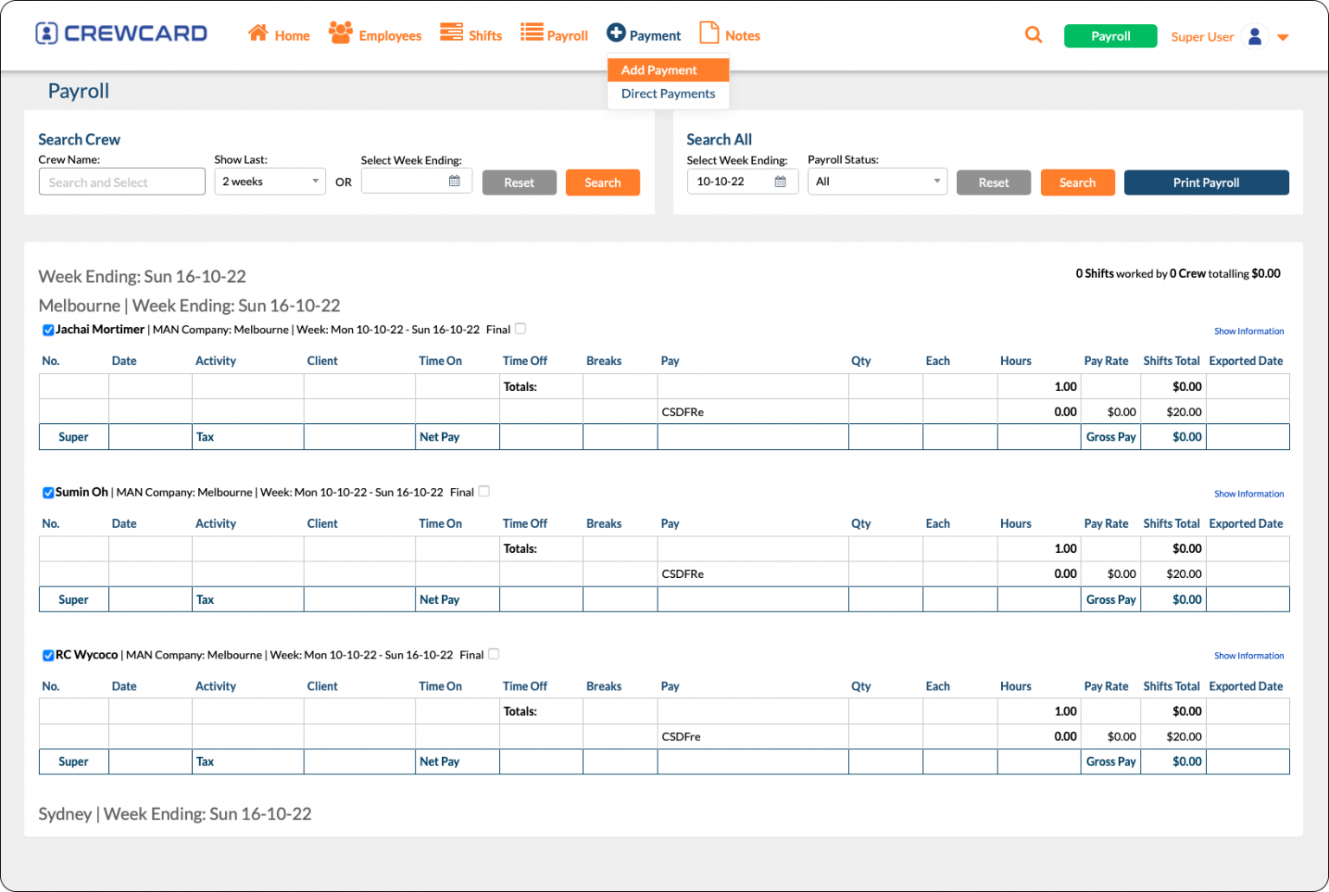Image resolution: width=1329 pixels, height=892 pixels.
Task: Select Add Payment from the Payment menu
Action: pos(658,69)
